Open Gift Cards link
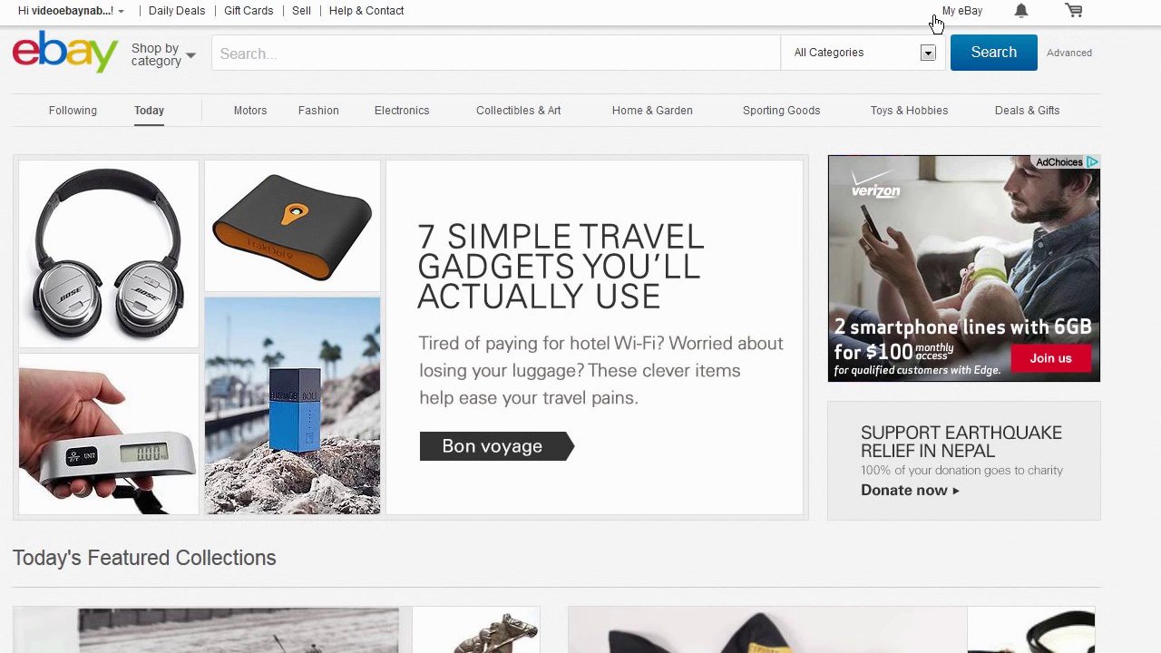Image resolution: width=1161 pixels, height=653 pixels. point(249,11)
